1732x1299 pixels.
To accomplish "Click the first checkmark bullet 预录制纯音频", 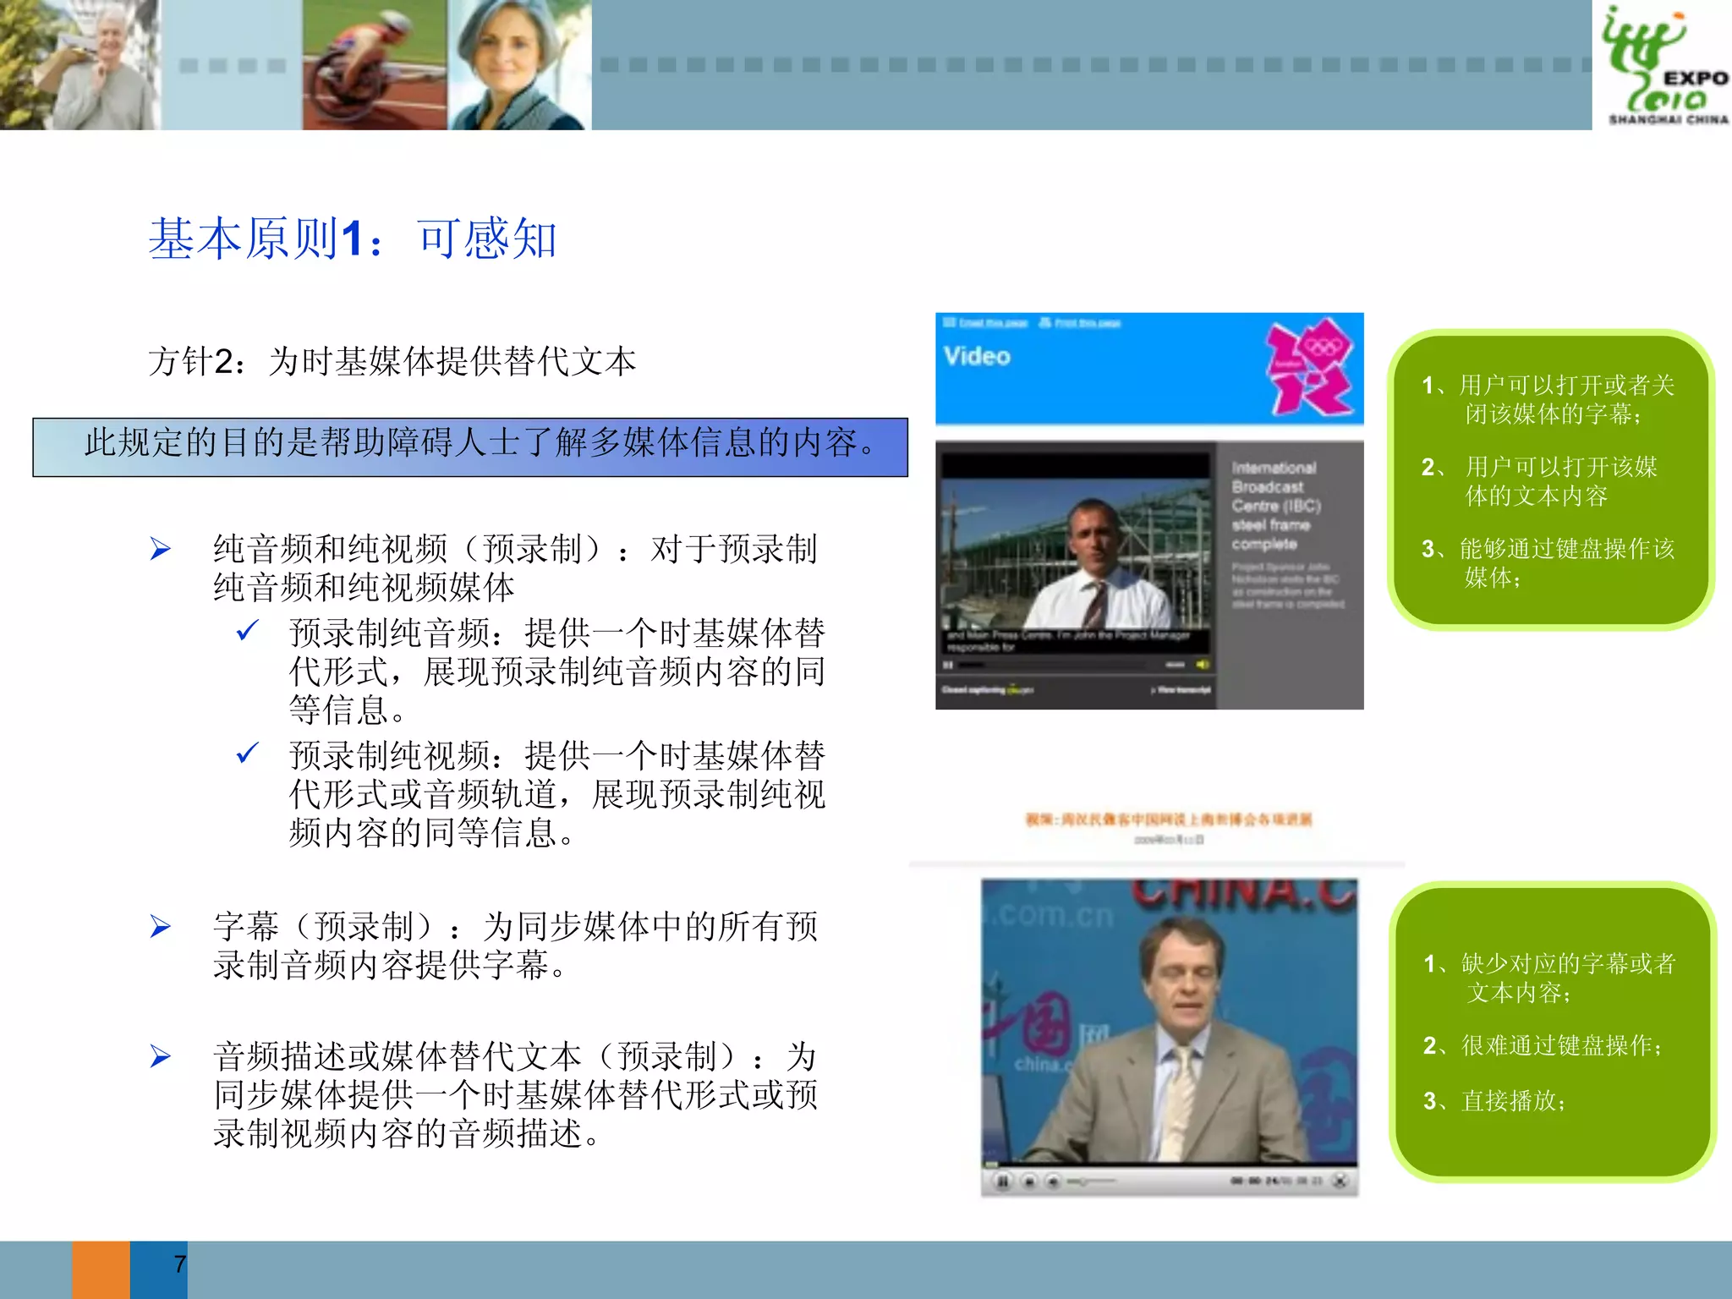I will click(x=247, y=631).
